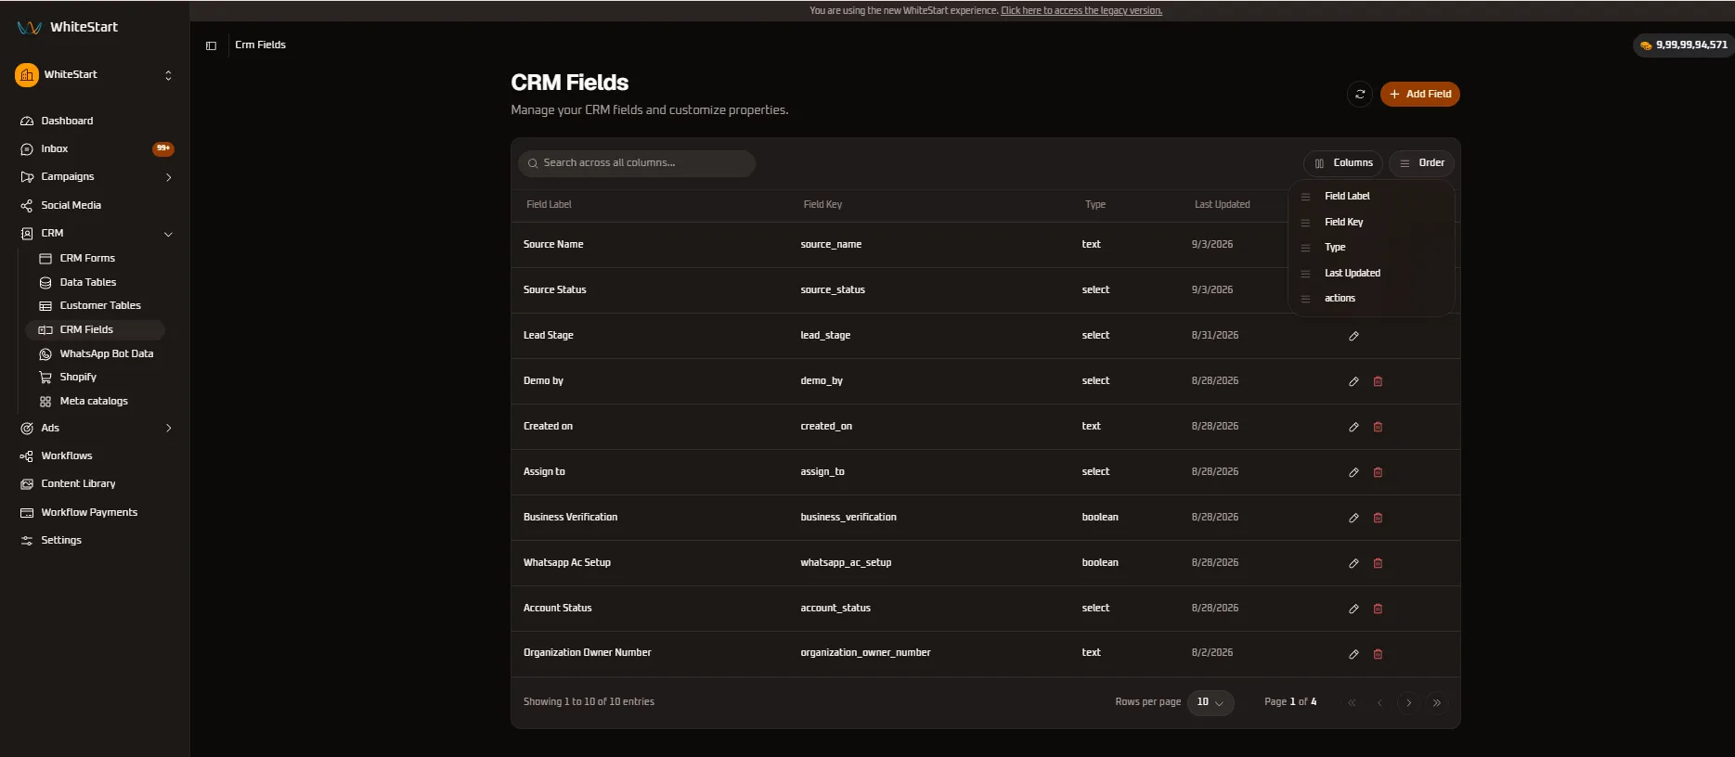Open the WhiteStart workspace switcher
The width and height of the screenshot is (1735, 757).
(94, 75)
